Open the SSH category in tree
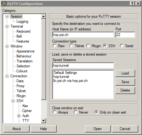 (x=20, y=101)
